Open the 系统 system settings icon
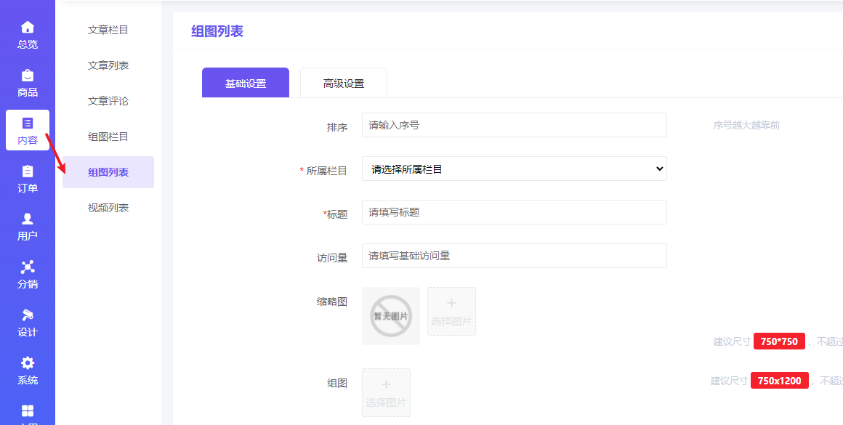843x425 pixels. 27,372
